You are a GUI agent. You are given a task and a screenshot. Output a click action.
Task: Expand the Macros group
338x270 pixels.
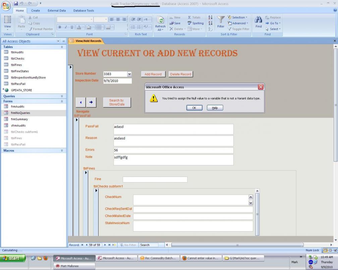[62, 150]
